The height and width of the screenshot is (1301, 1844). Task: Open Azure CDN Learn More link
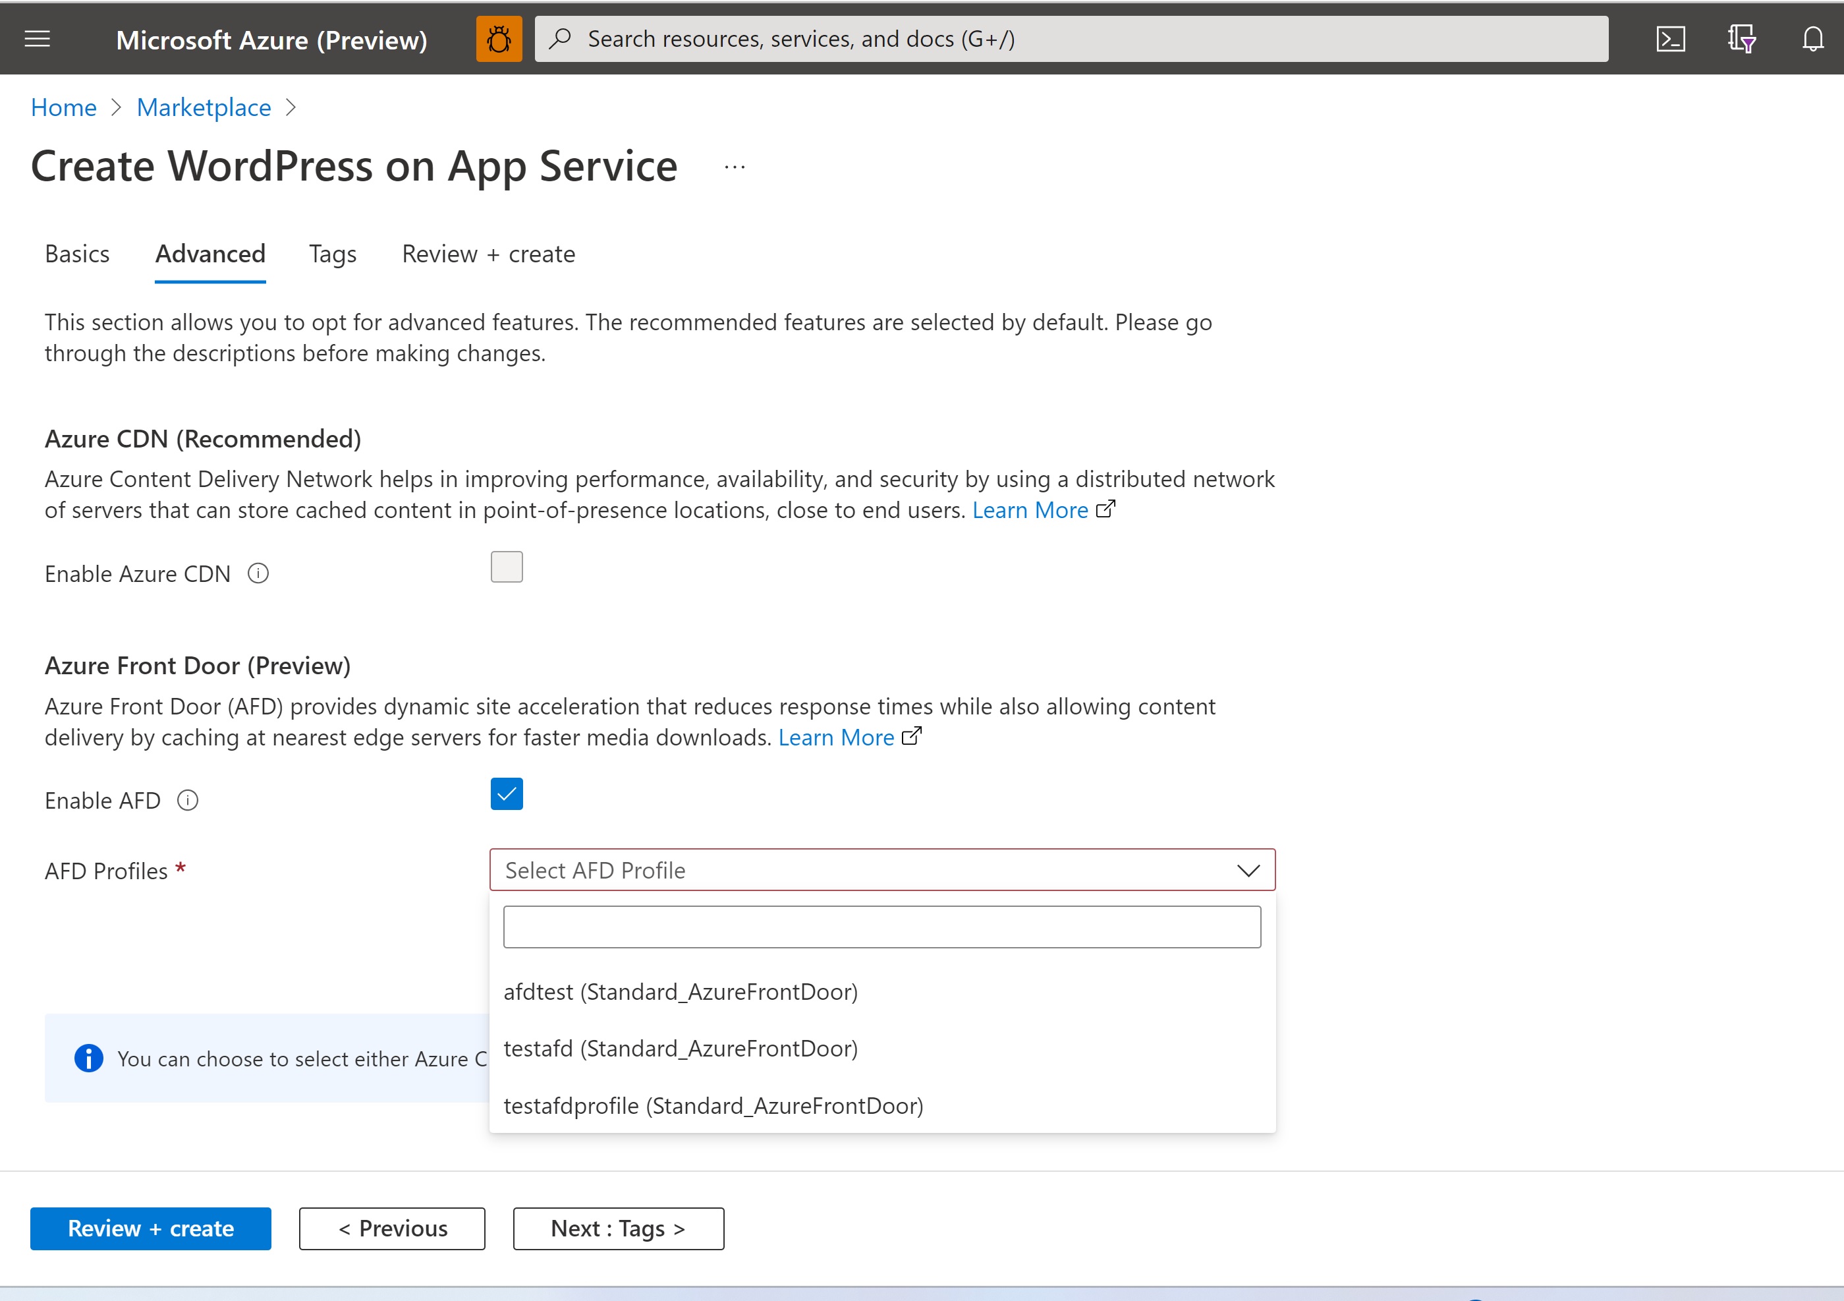coord(1030,510)
